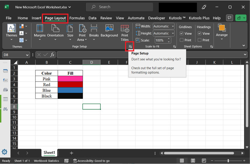Open the Breaks menu
Viewport: 250px width, 164px height.
pyautogui.click(x=94, y=32)
